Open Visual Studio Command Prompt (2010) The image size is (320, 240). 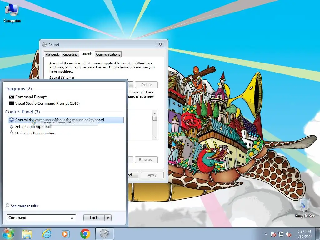click(x=66, y=103)
